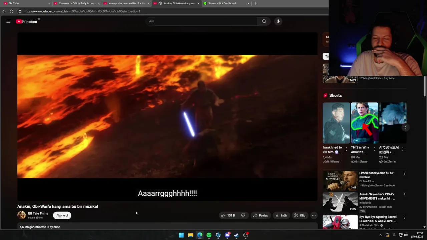Click the browser URL address bar
The image size is (427, 240).
(x=172, y=11)
